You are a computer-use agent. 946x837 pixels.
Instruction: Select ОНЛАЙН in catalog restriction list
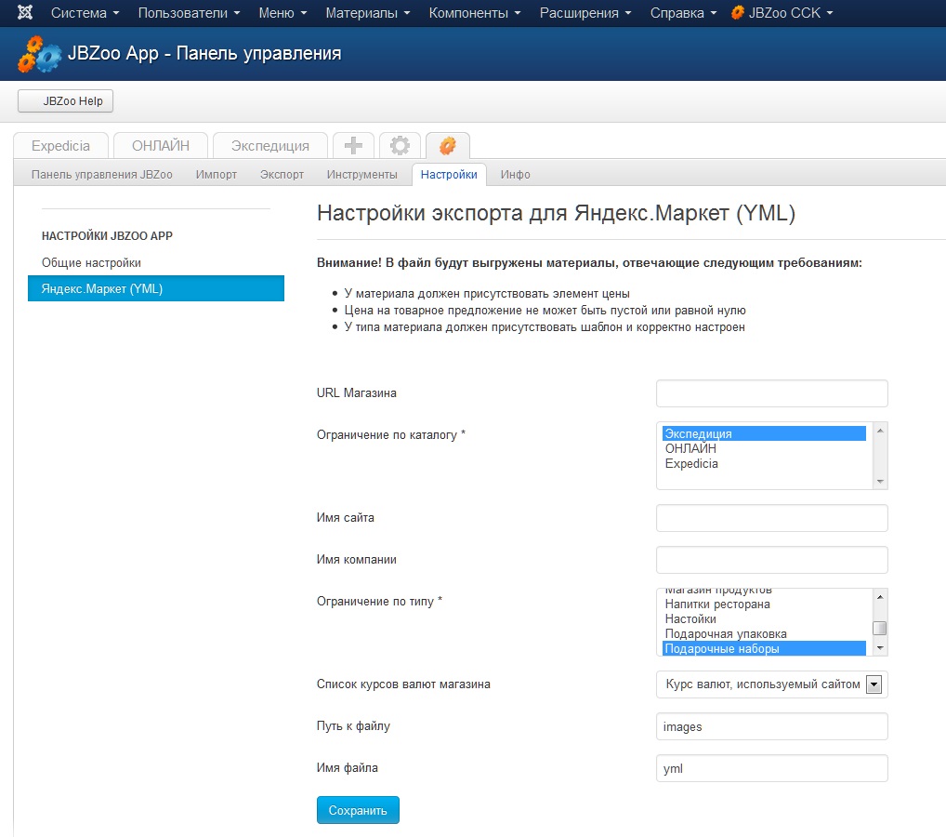(x=764, y=448)
